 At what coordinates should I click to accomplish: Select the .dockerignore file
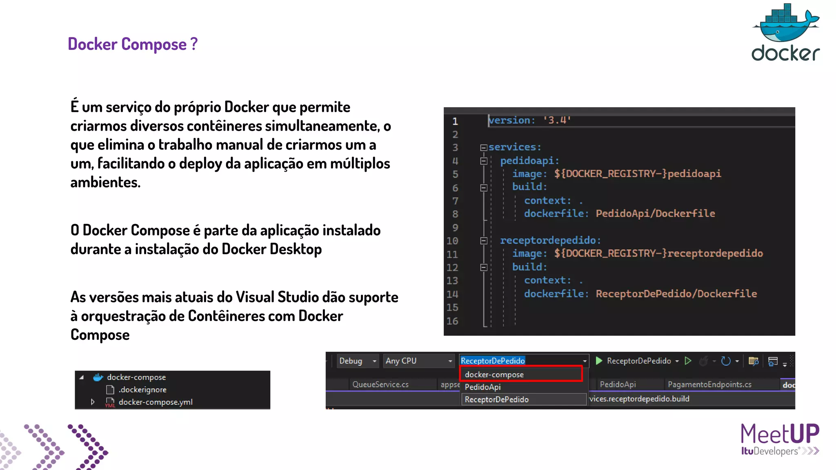click(x=142, y=390)
